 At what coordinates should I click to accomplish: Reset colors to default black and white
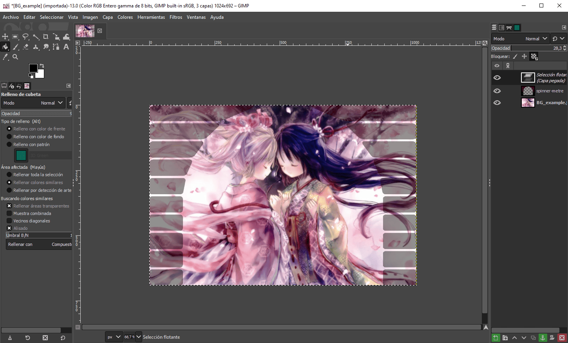(x=31, y=76)
